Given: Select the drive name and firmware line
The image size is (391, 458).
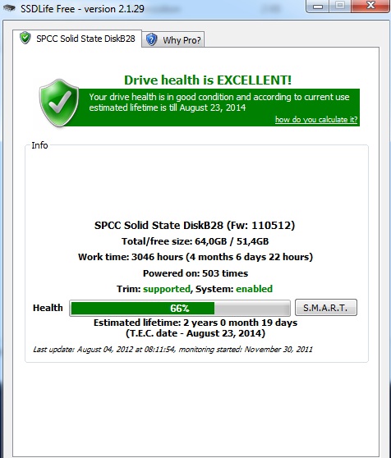Looking at the screenshot, I should click(x=195, y=226).
